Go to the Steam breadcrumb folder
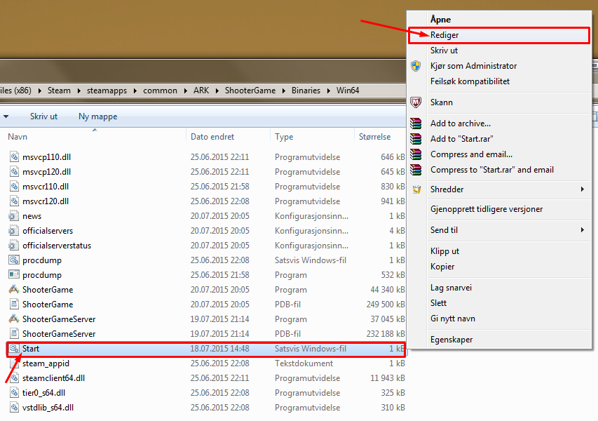 coord(59,91)
